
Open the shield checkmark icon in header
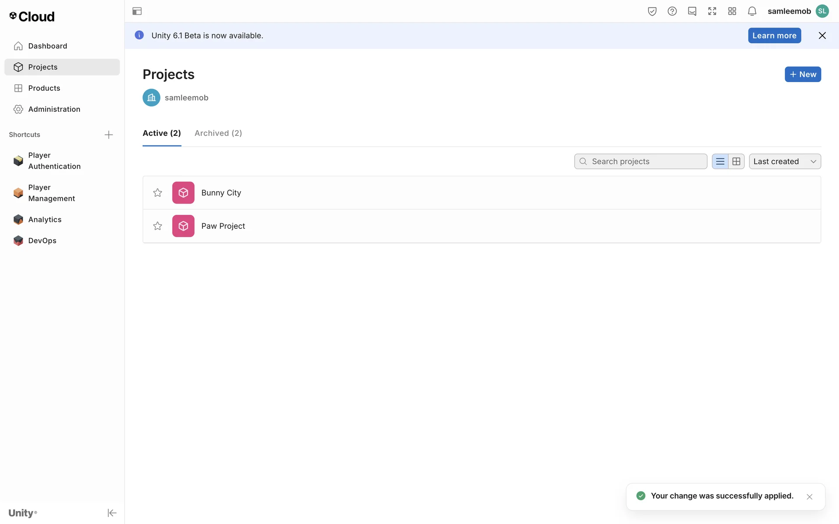(x=652, y=11)
